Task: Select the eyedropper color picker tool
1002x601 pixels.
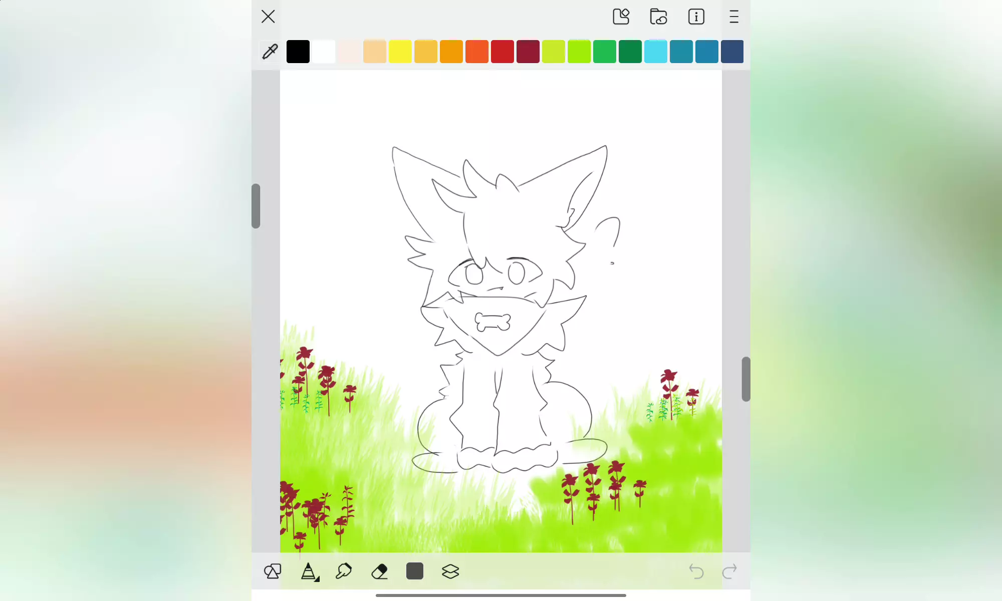Action: pyautogui.click(x=270, y=51)
